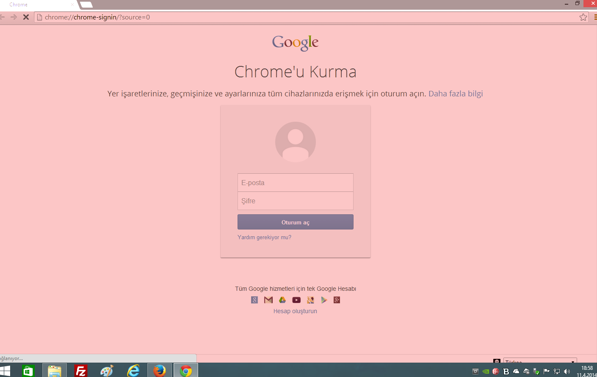This screenshot has height=377, width=597.
Task: Click the YouTube service icon
Action: click(x=296, y=300)
